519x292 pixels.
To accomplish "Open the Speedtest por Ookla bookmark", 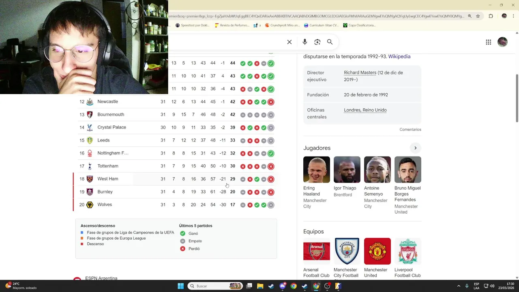I will [x=193, y=25].
